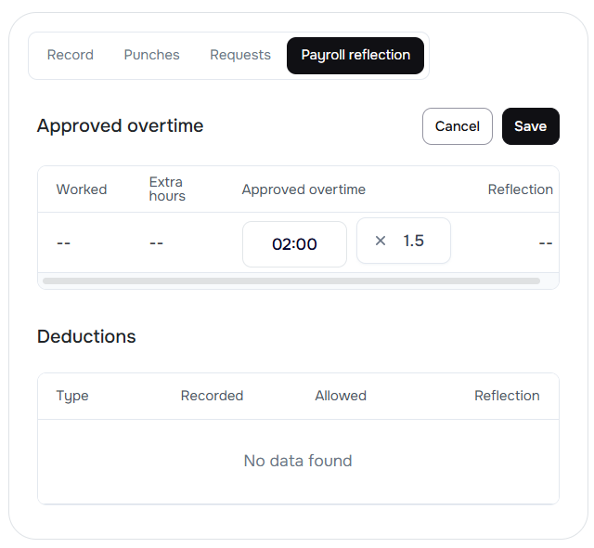
Task: Click the Extra hours column header
Action: [x=167, y=189]
